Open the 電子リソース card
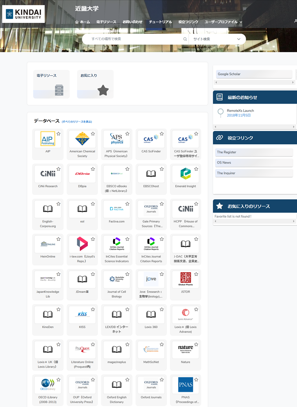 [51, 84]
